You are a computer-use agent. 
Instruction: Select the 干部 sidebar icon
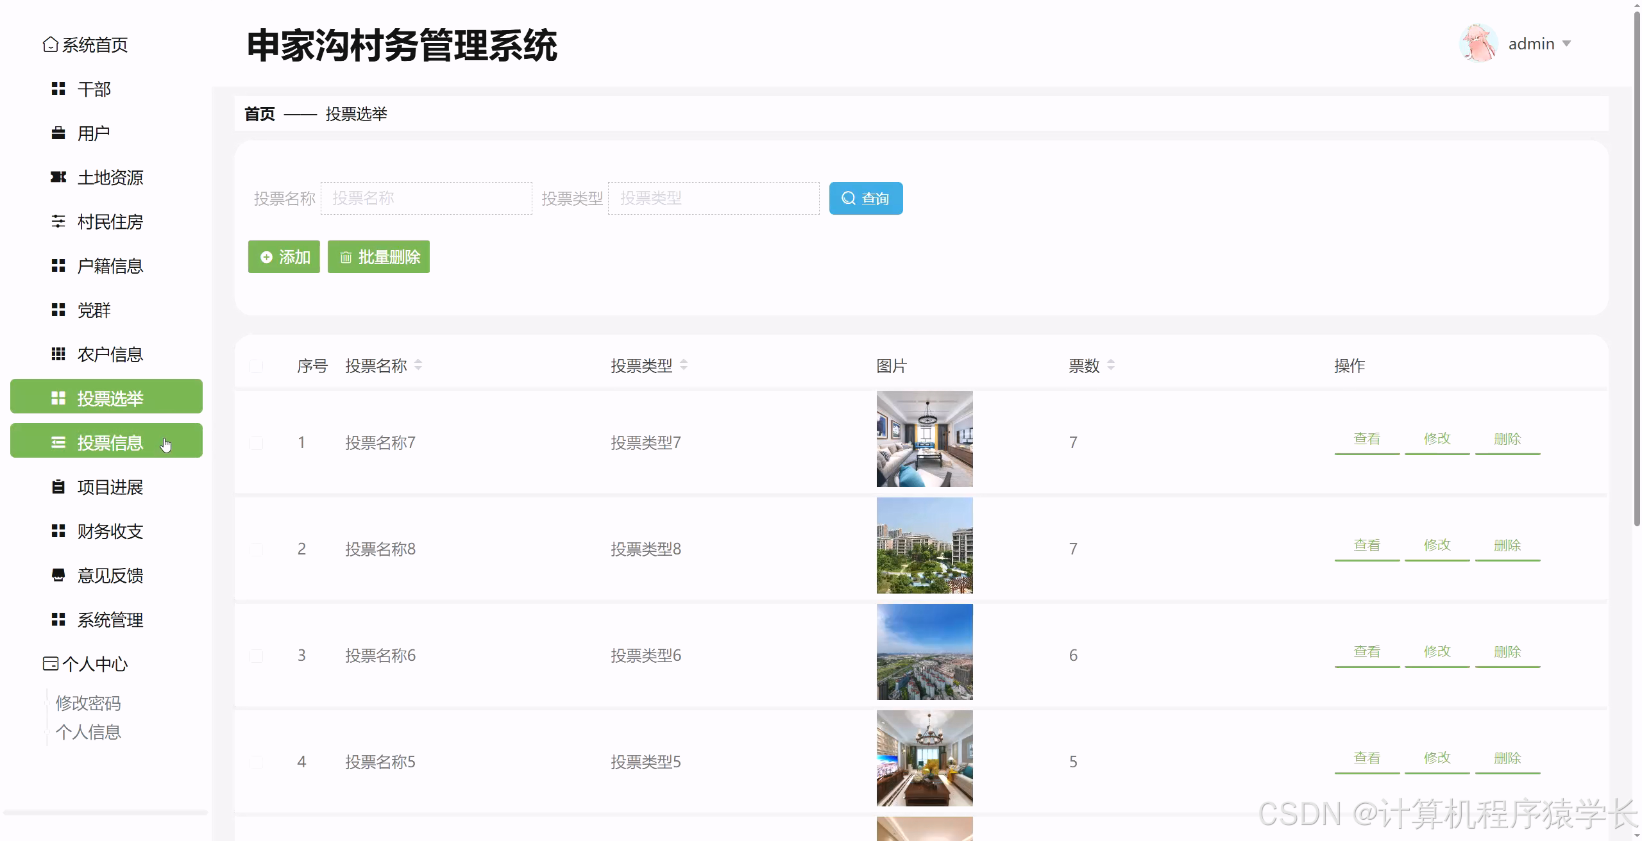click(58, 88)
